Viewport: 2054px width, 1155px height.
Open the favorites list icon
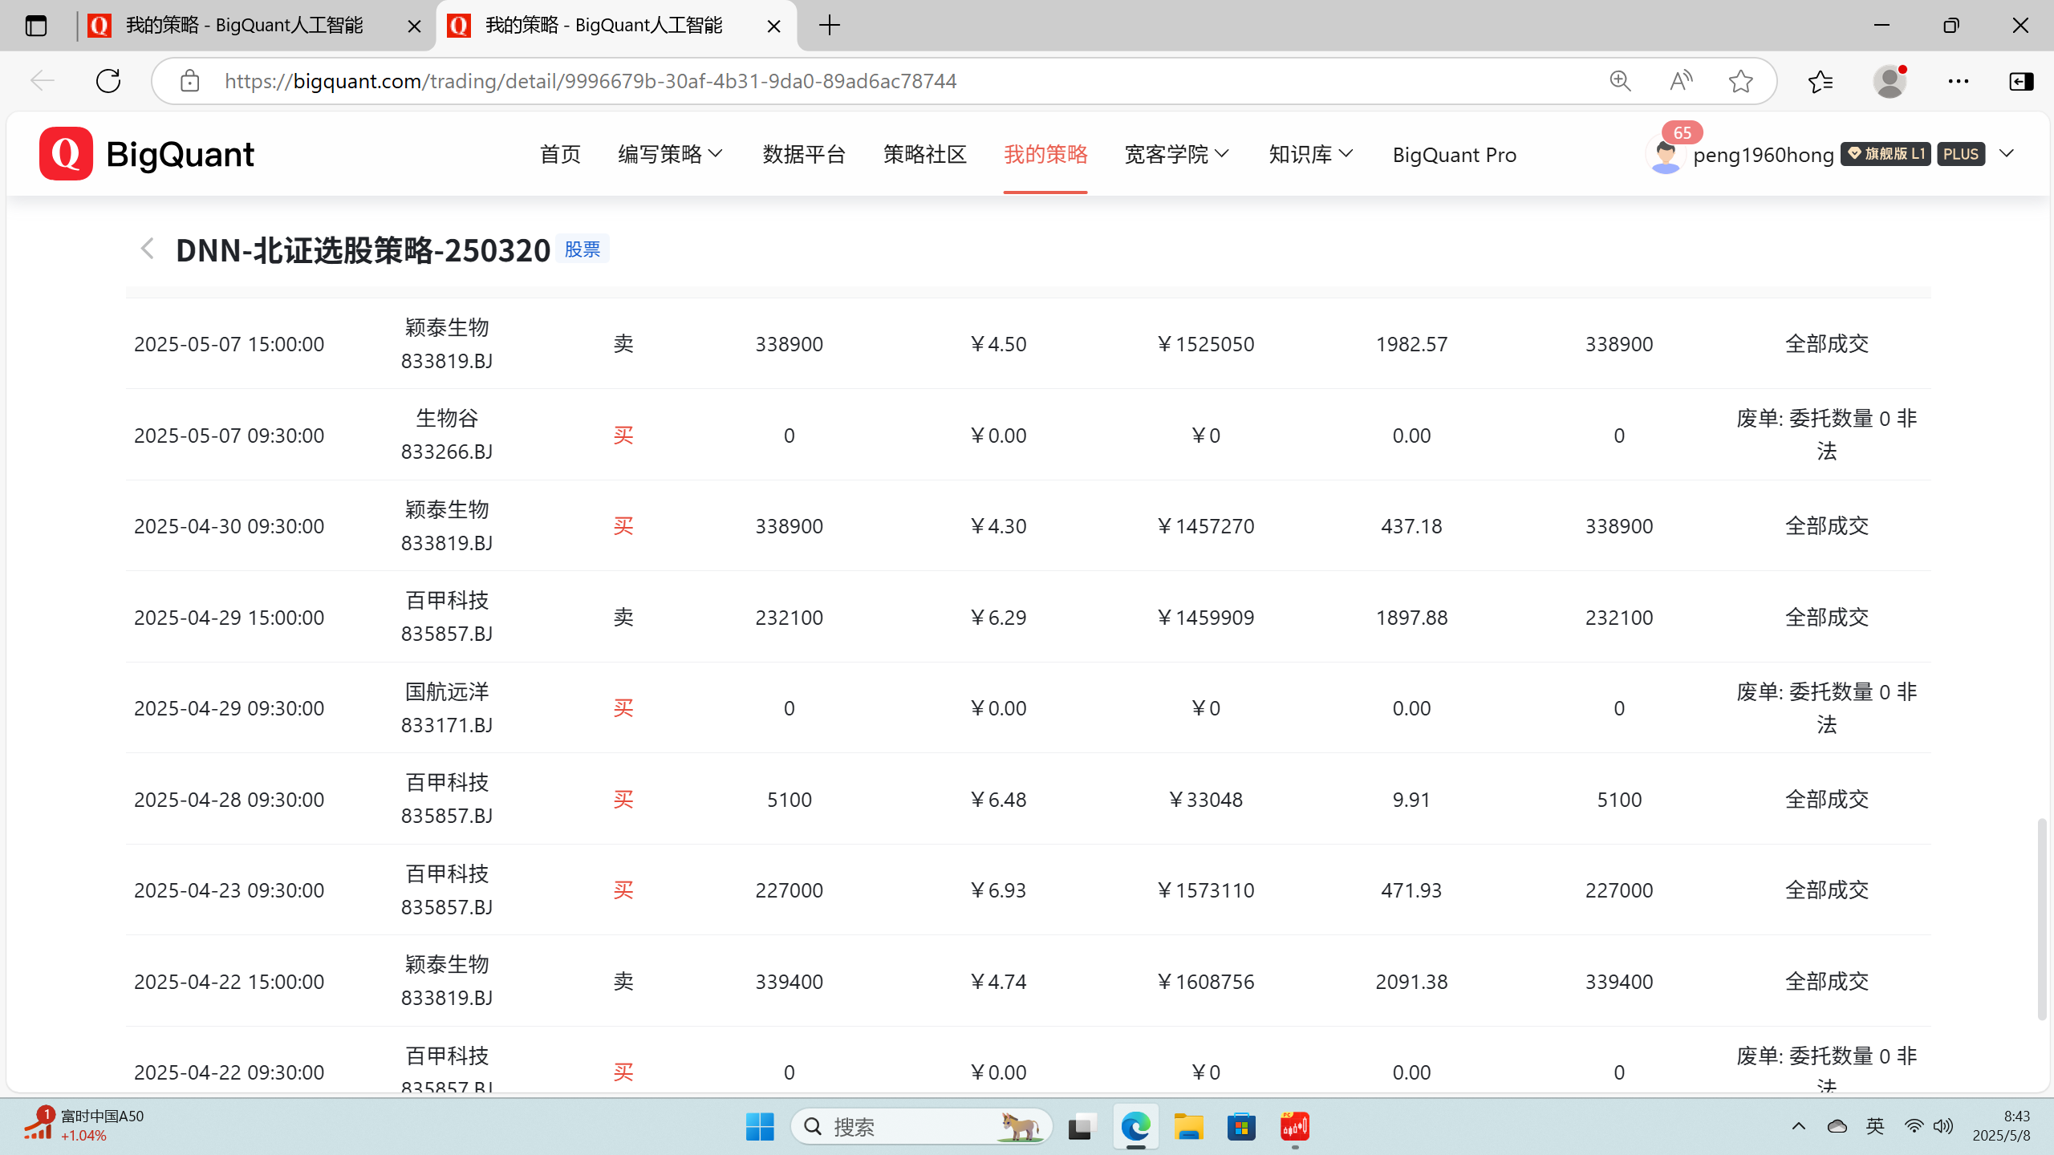coord(1821,81)
